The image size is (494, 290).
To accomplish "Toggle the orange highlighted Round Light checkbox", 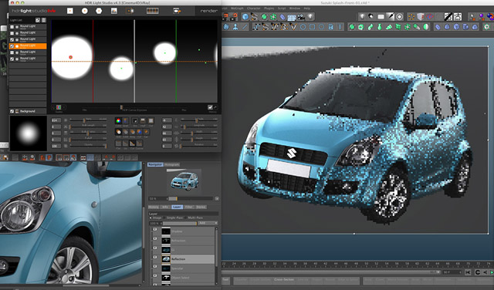I will pos(12,46).
